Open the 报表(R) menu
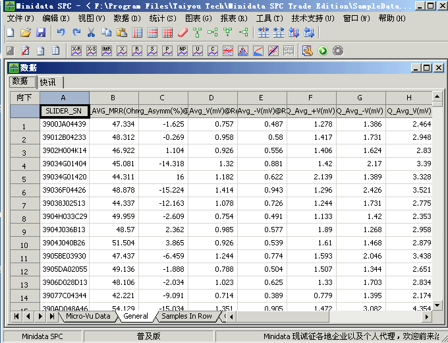448x343 pixels. point(234,18)
